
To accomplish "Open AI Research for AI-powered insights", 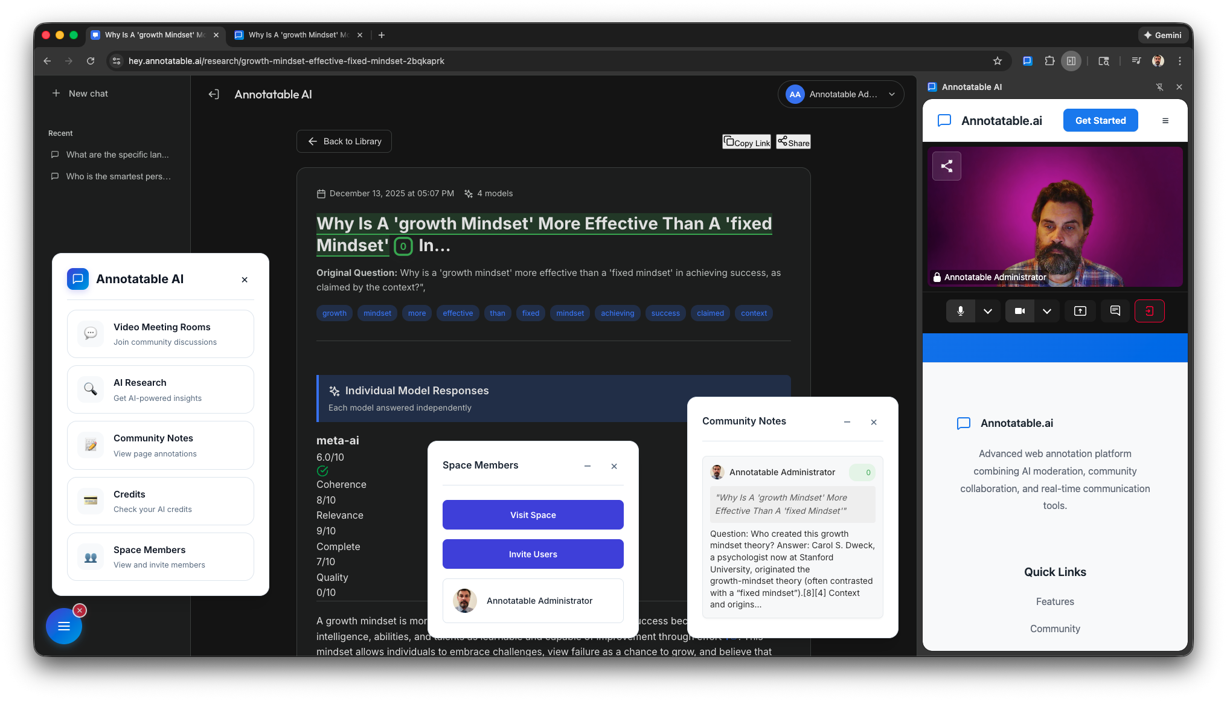I will point(161,389).
